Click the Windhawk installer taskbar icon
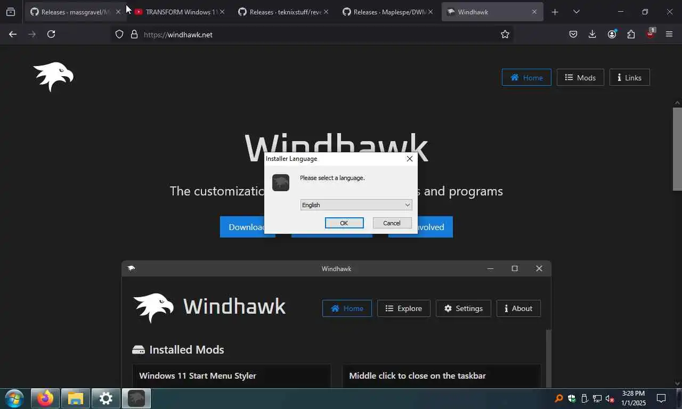The image size is (682, 409). pyautogui.click(x=136, y=398)
